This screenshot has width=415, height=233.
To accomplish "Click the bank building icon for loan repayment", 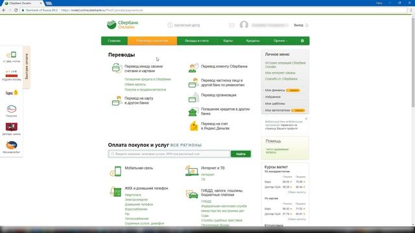I will [x=193, y=112].
